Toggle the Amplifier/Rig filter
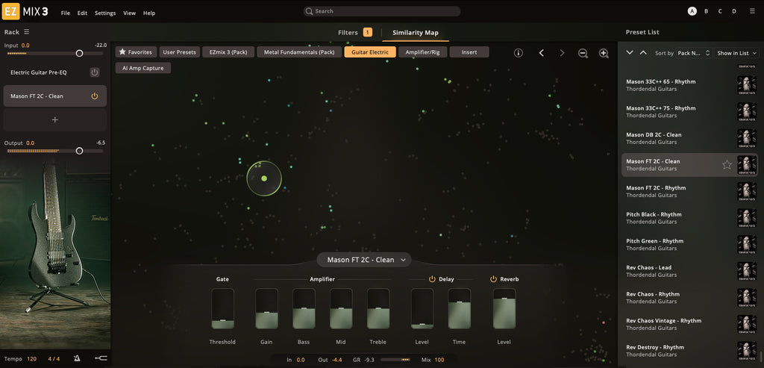This screenshot has height=368, width=764. click(422, 52)
